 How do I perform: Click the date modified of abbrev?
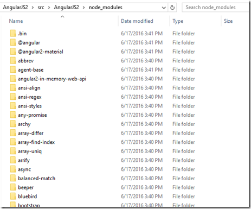click(141, 61)
